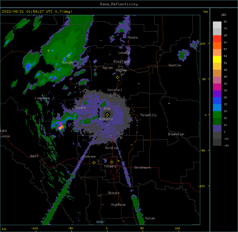Pick the red 60–65 dBZ legend swatch
Image resolution: width=238 pixels, height=232 pixels.
pyautogui.click(x=217, y=39)
